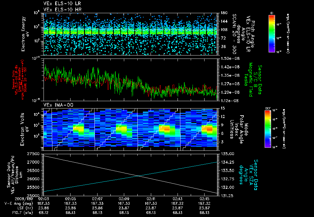
Task: Click the polar angle index tick 9
Action: coord(222,125)
